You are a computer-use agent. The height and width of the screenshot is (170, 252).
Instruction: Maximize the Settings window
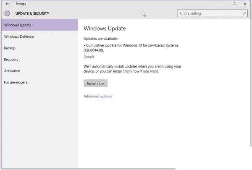pyautogui.click(x=234, y=4)
